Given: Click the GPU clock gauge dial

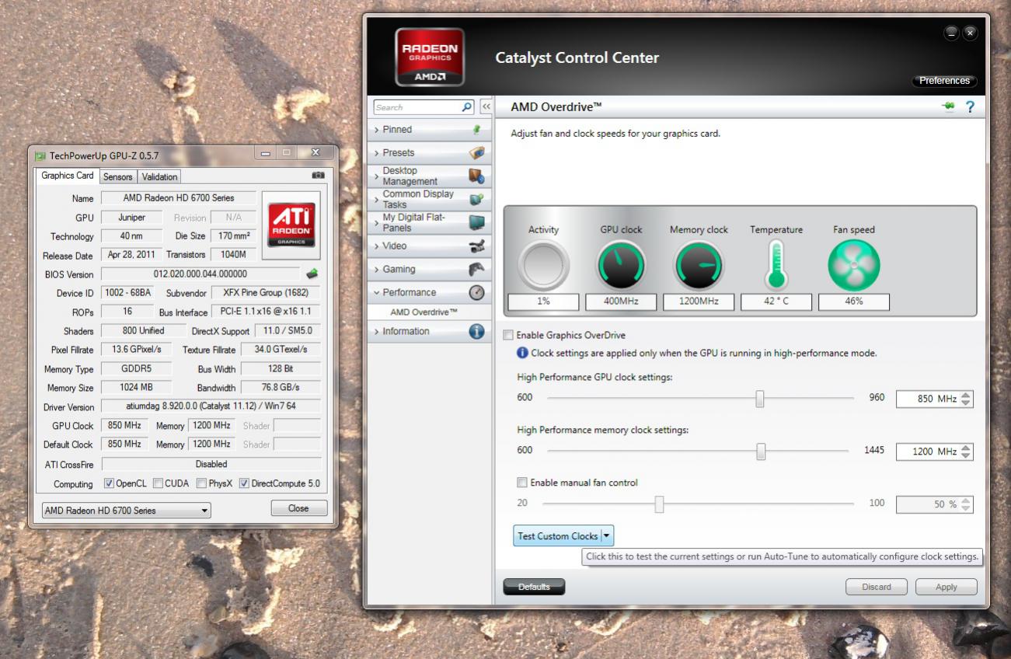Looking at the screenshot, I should tap(621, 265).
